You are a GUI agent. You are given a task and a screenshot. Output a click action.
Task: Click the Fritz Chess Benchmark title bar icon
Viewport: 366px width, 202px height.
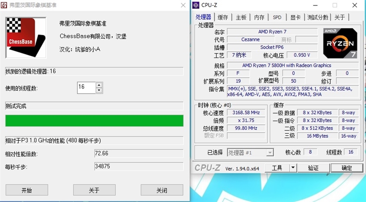4,5
